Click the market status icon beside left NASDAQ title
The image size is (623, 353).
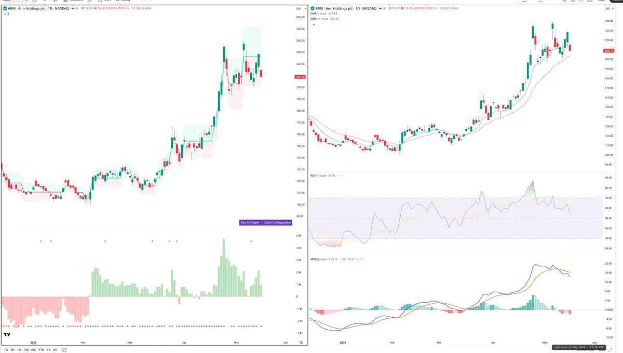[73, 8]
